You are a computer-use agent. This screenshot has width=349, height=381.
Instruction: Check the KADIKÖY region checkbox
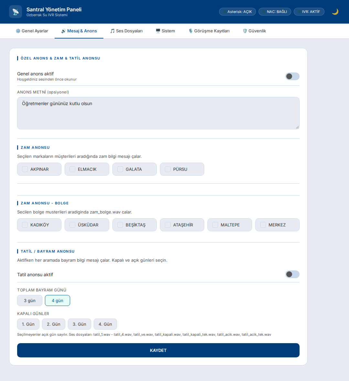(x=25, y=225)
